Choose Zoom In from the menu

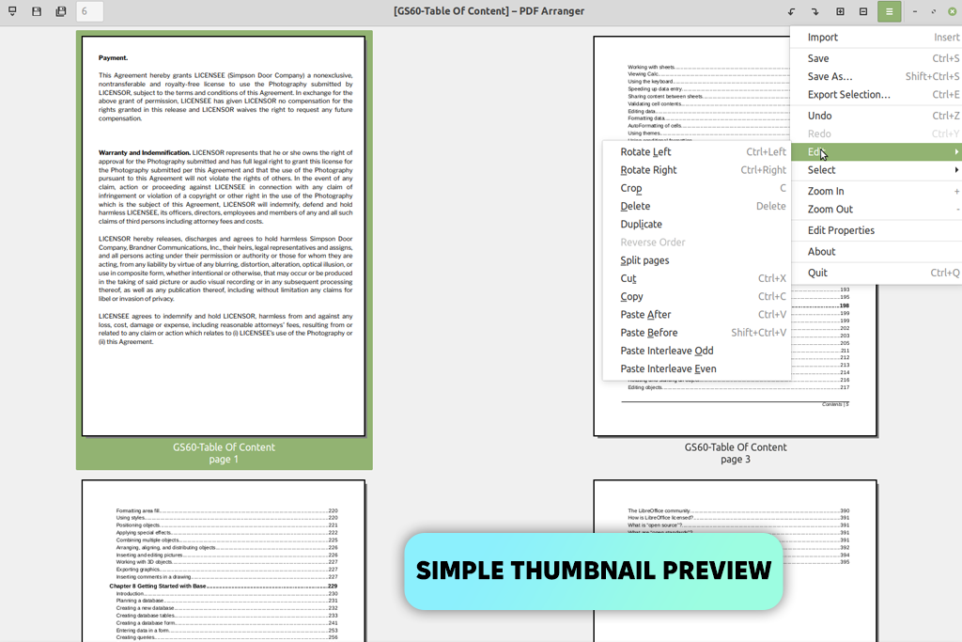tap(877, 191)
